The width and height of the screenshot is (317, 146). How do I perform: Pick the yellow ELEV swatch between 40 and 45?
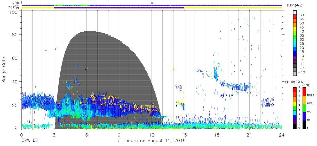click(x=295, y=29)
